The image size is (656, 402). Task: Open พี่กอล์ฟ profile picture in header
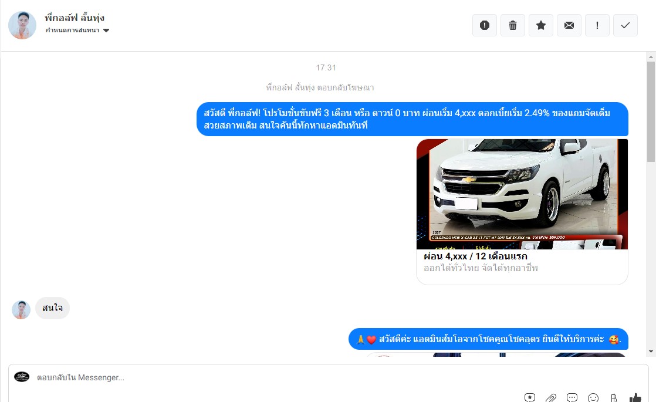(x=22, y=25)
